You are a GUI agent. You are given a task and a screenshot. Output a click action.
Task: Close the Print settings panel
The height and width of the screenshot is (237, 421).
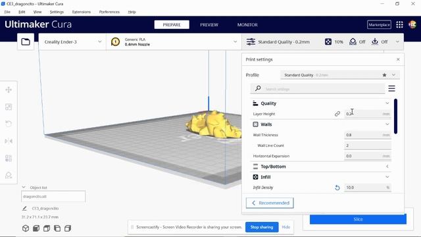coord(398,59)
